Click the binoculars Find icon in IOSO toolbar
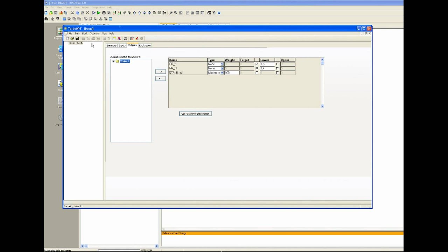Viewport: 448px width, 252px height. (46, 19)
